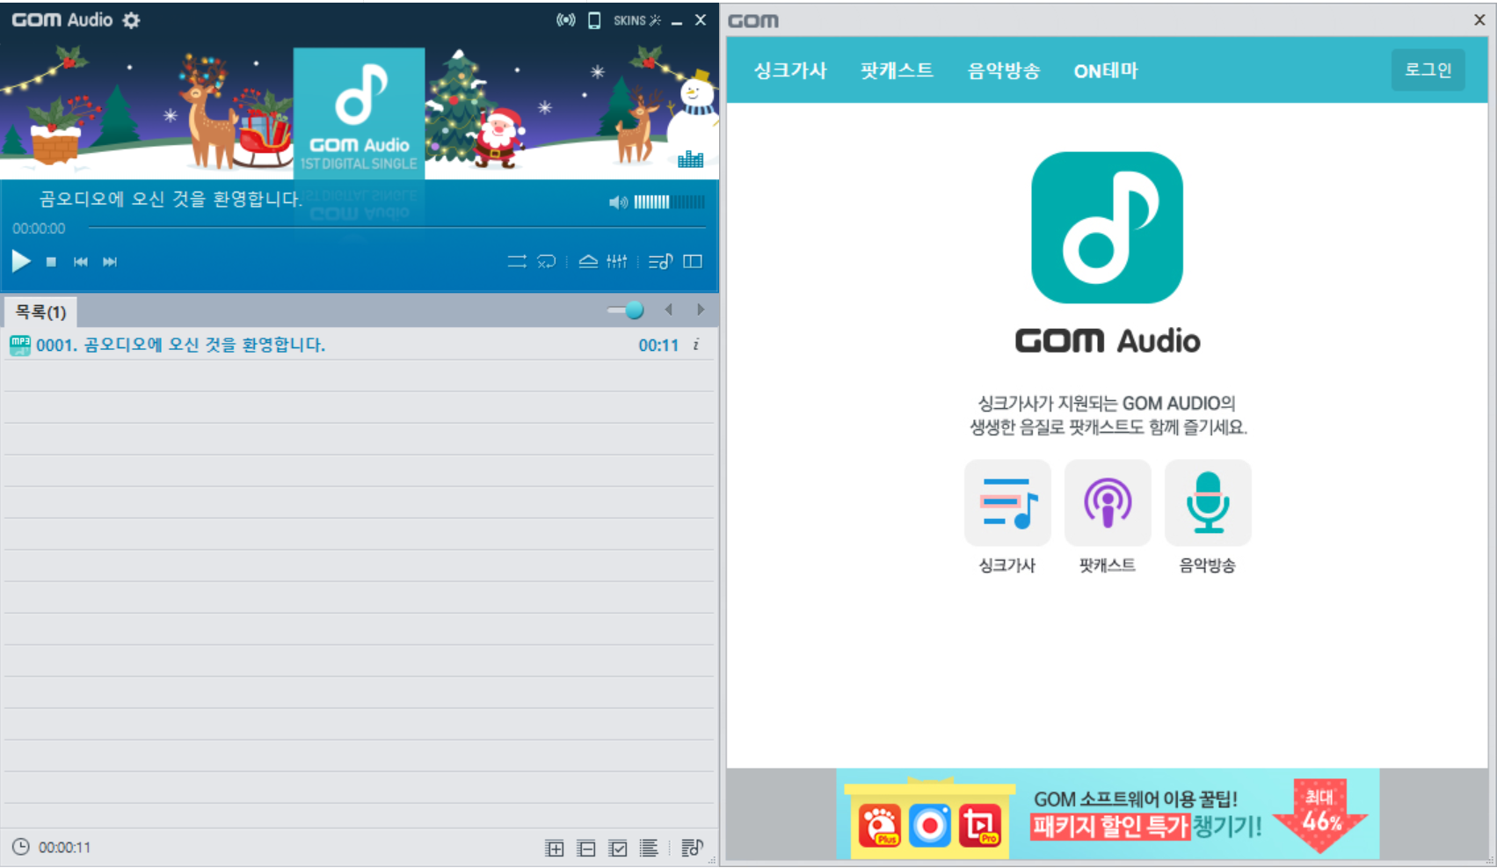Skip to the next track
This screenshot has width=1497, height=868.
[110, 262]
